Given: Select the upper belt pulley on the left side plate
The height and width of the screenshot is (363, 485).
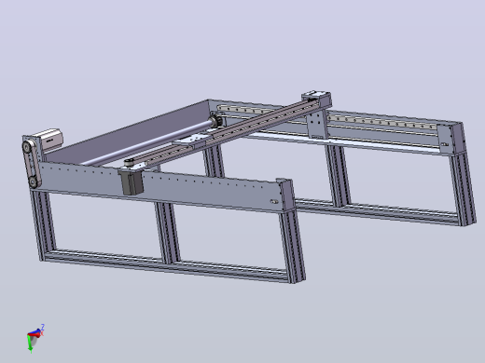Looking at the screenshot, I should (28, 146).
